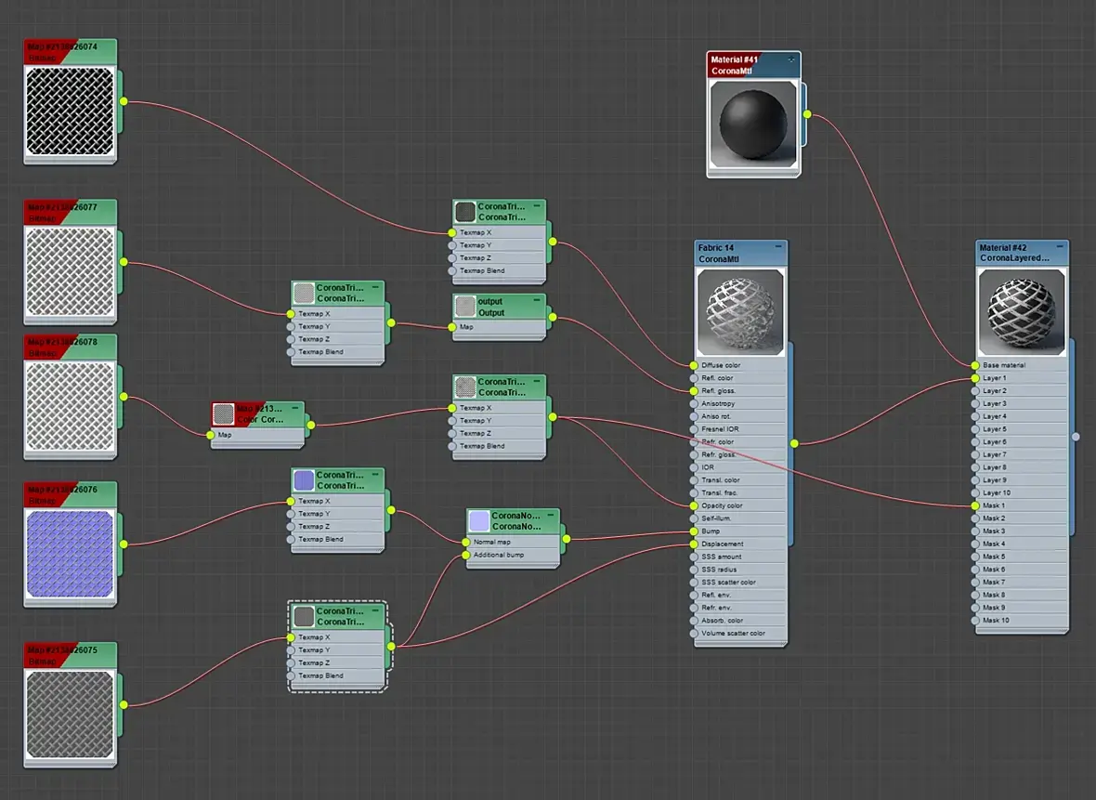Select the Bump slot on Fabric 14
This screenshot has width=1096, height=800.
740,531
